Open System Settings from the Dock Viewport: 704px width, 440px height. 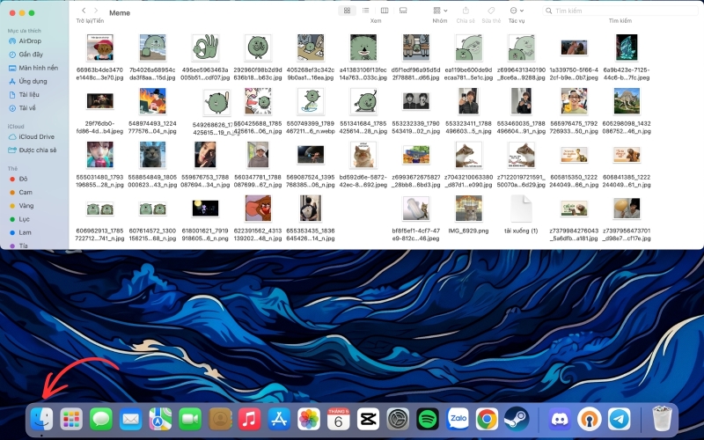(x=398, y=420)
